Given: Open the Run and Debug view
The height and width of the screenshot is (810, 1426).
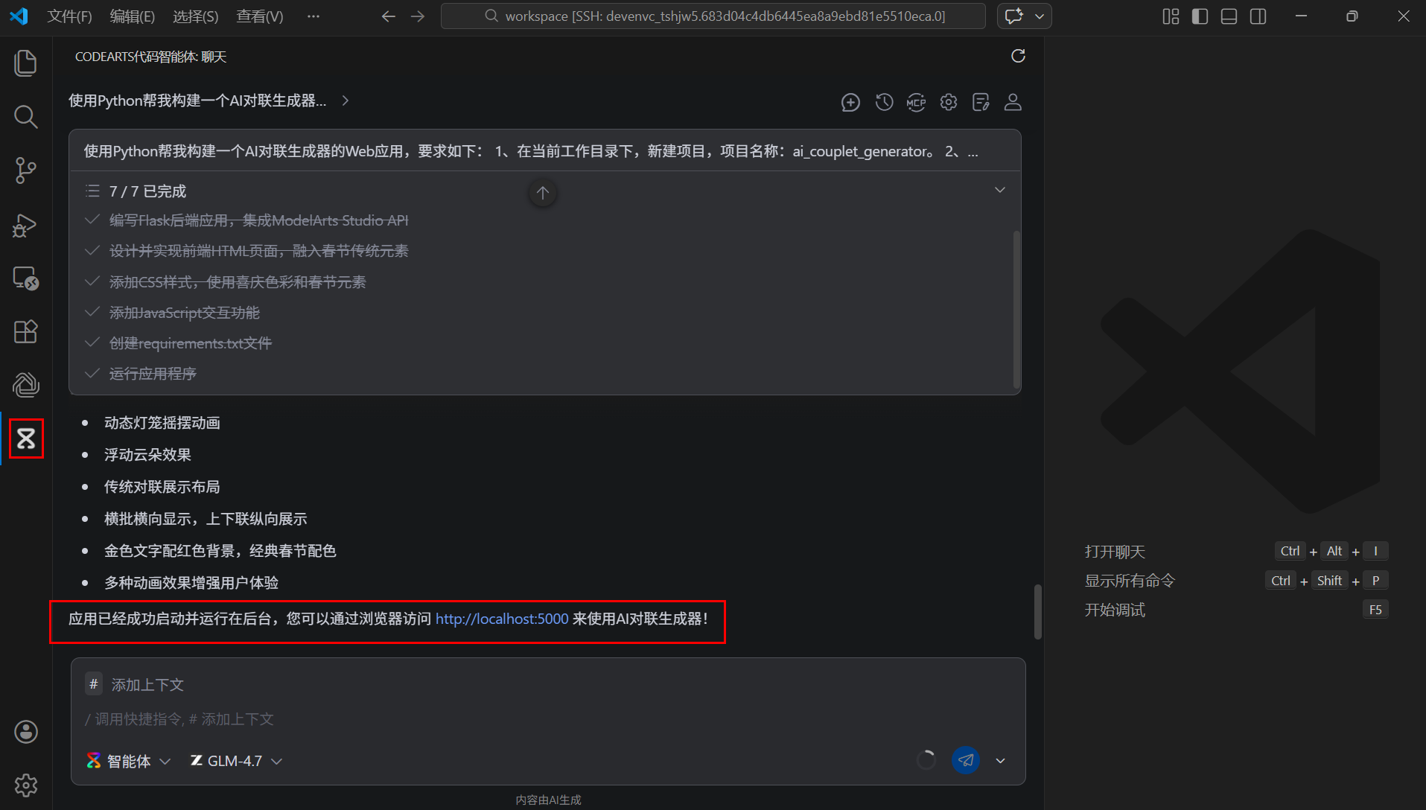Looking at the screenshot, I should (x=26, y=225).
